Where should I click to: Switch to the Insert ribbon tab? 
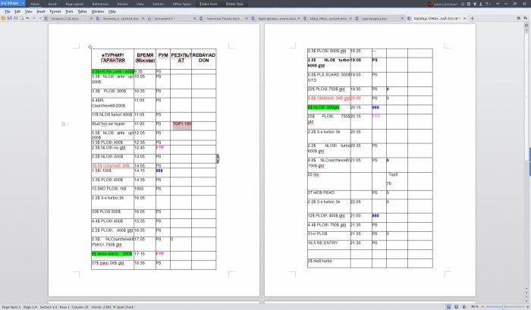pyautogui.click(x=52, y=4)
